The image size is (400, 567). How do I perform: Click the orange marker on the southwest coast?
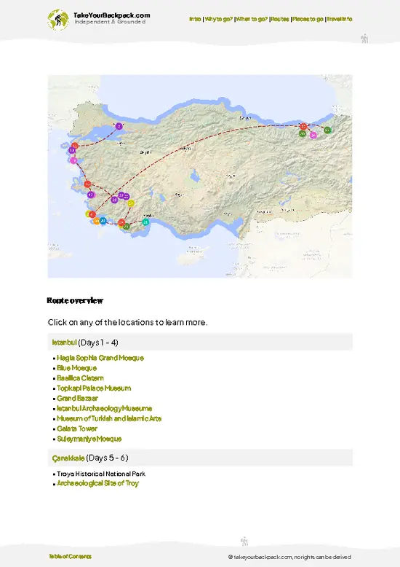pos(97,221)
